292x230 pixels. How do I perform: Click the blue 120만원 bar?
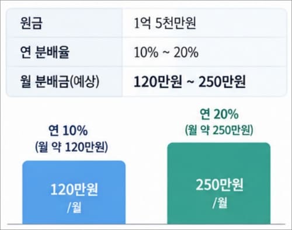pyautogui.click(x=74, y=193)
